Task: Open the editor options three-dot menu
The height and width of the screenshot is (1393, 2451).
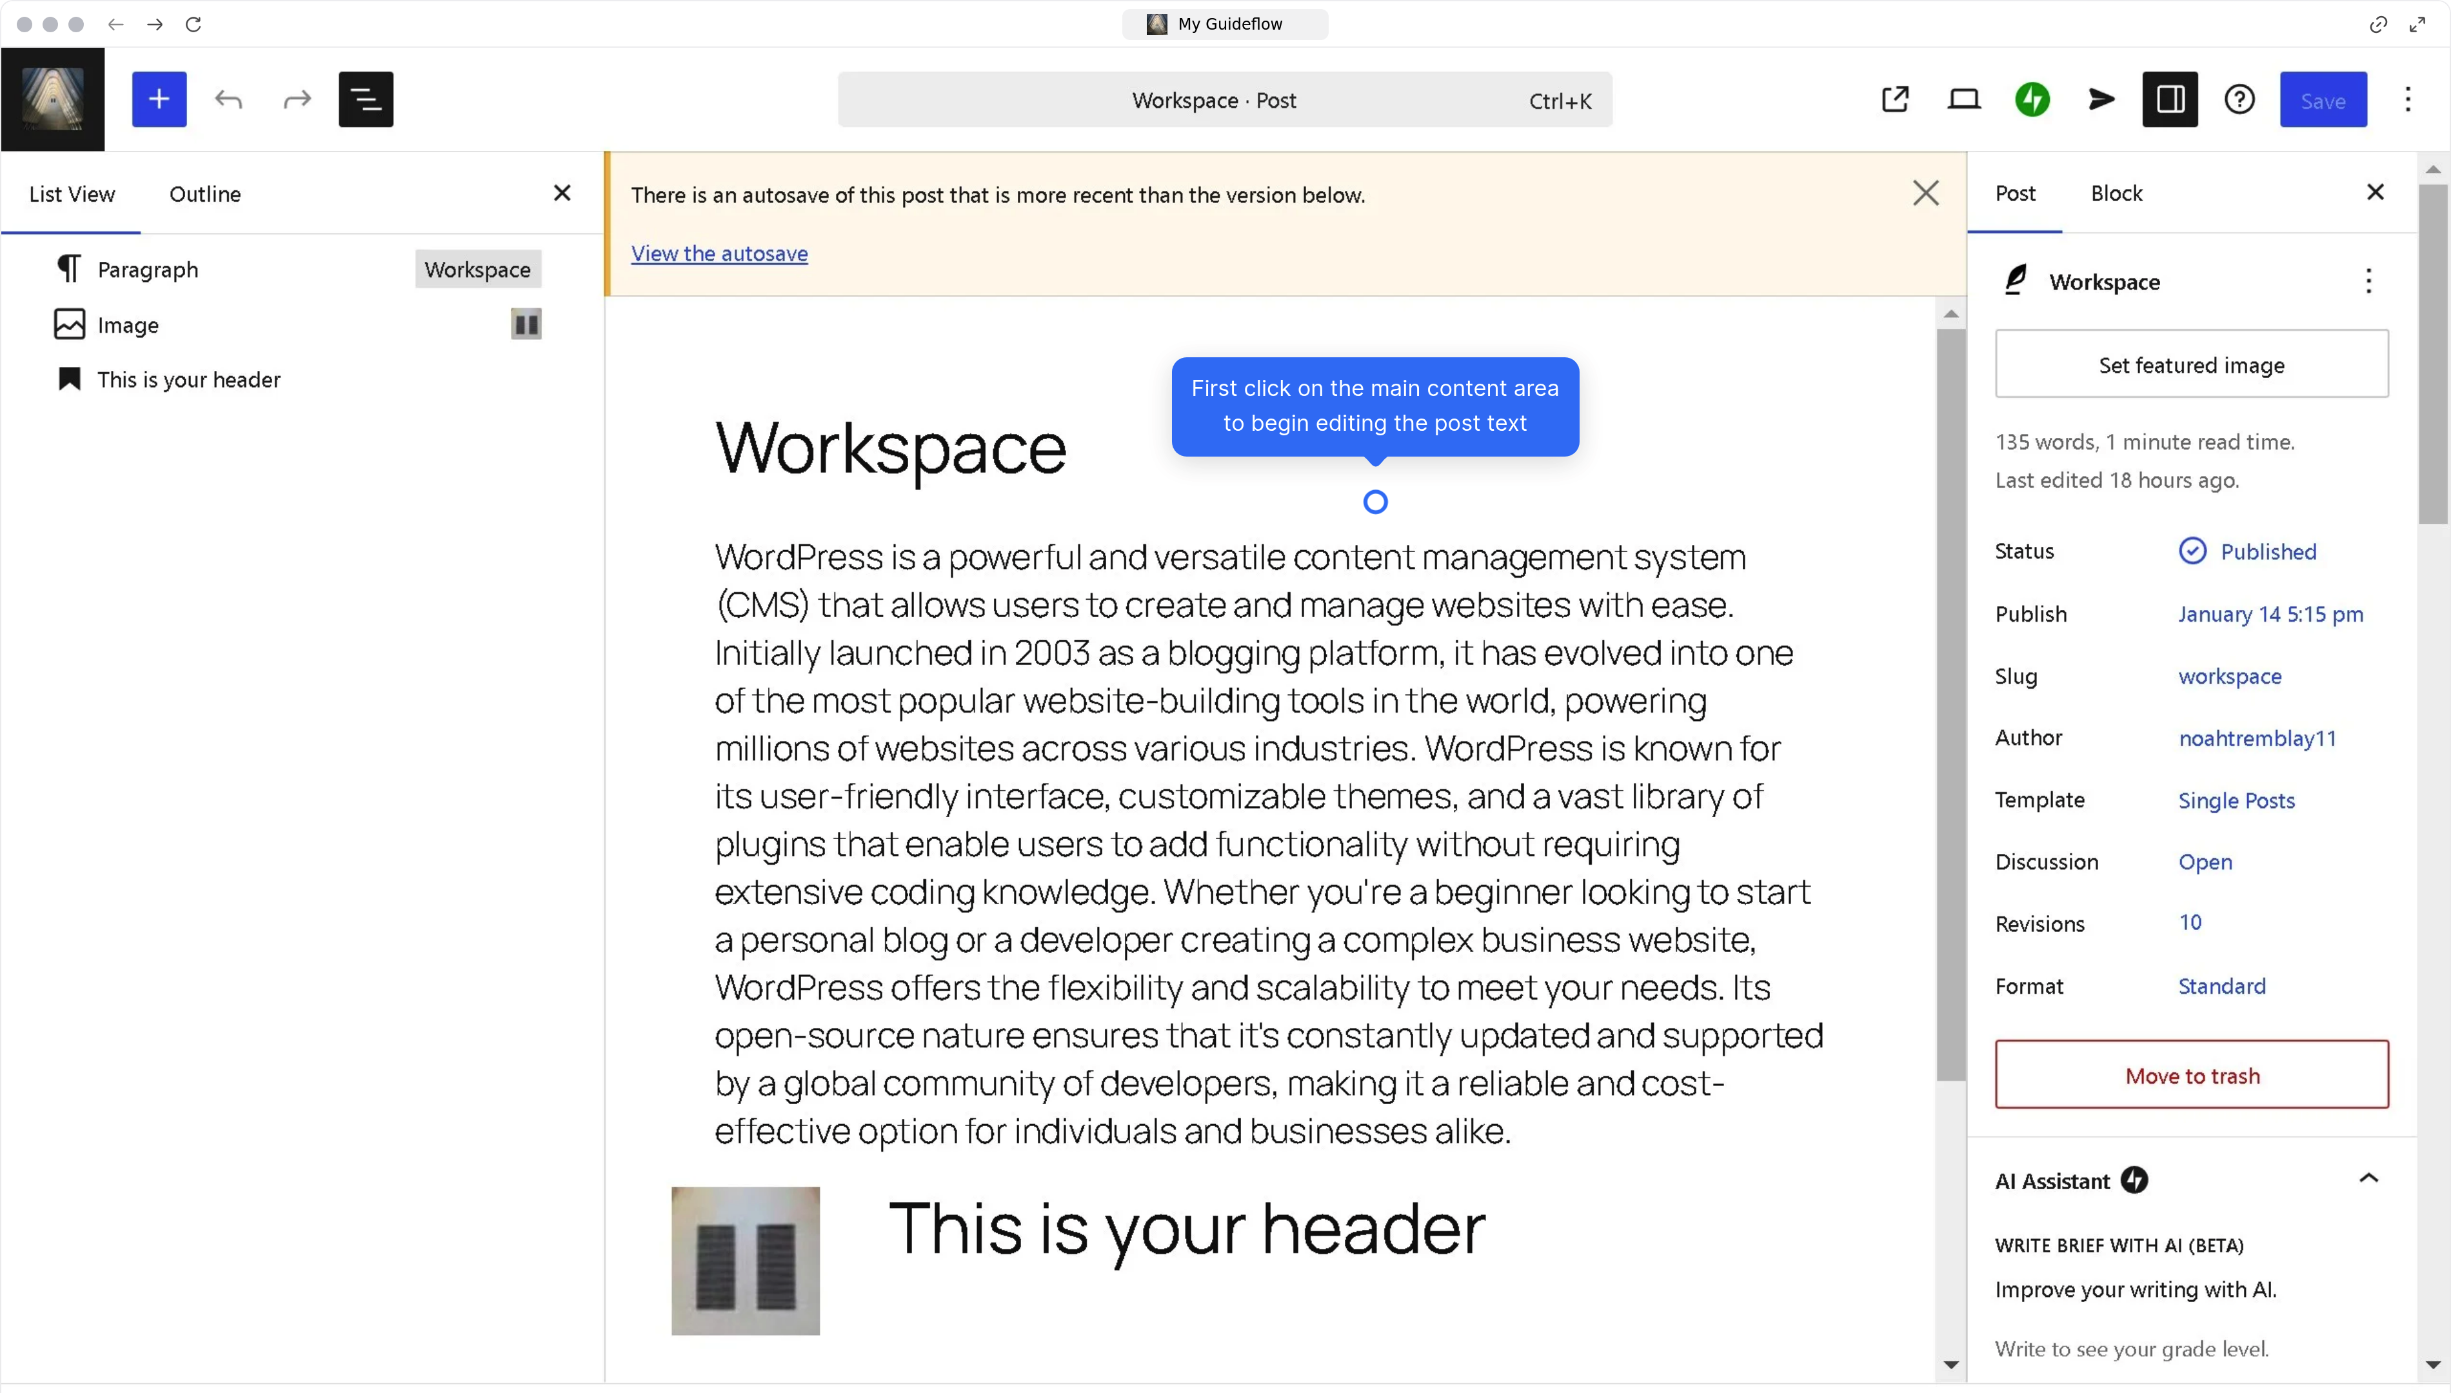Action: point(2409,99)
